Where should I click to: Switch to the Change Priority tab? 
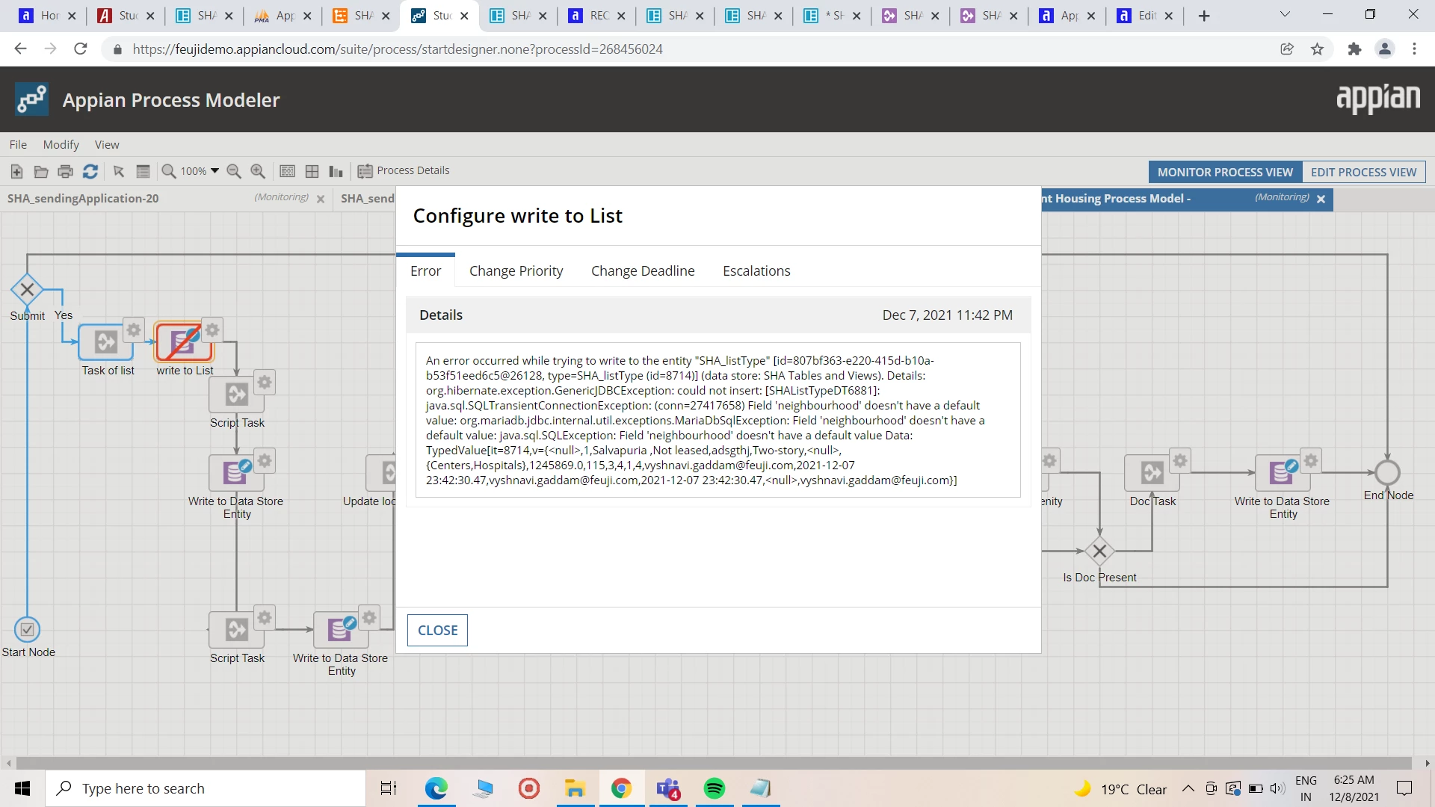(x=516, y=270)
